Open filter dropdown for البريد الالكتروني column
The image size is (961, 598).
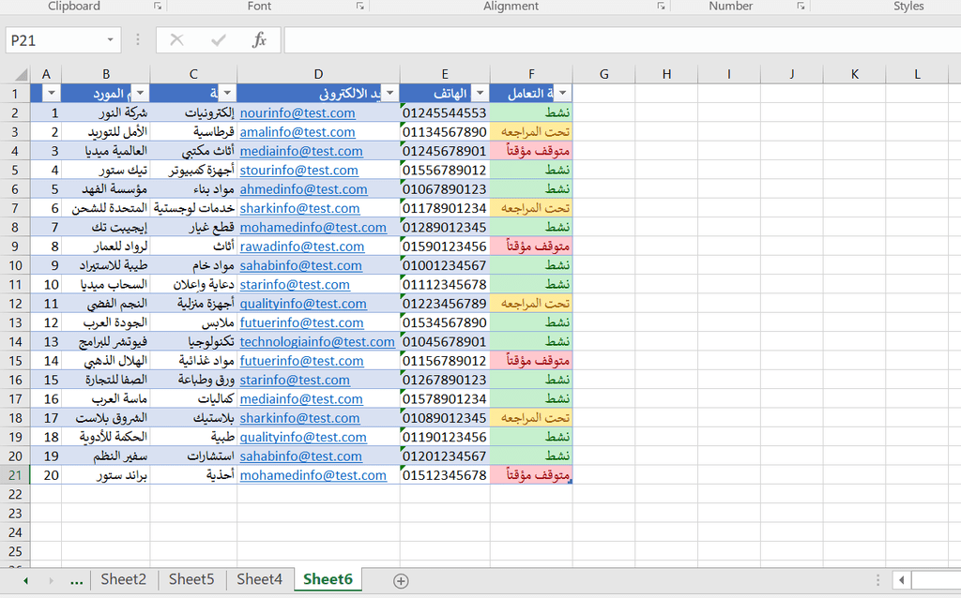(x=247, y=93)
